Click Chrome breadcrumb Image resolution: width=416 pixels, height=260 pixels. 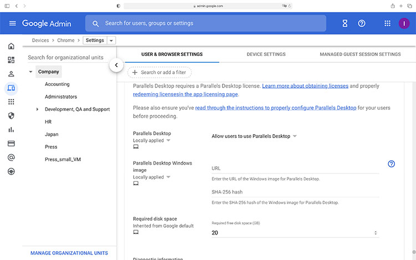[x=66, y=40]
